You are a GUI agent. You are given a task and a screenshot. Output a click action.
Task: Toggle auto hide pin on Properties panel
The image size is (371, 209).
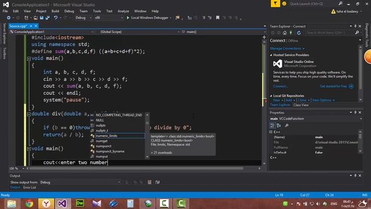(355, 112)
